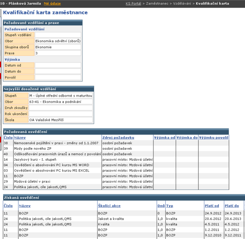Click the Datum do field

[x=58, y=71]
